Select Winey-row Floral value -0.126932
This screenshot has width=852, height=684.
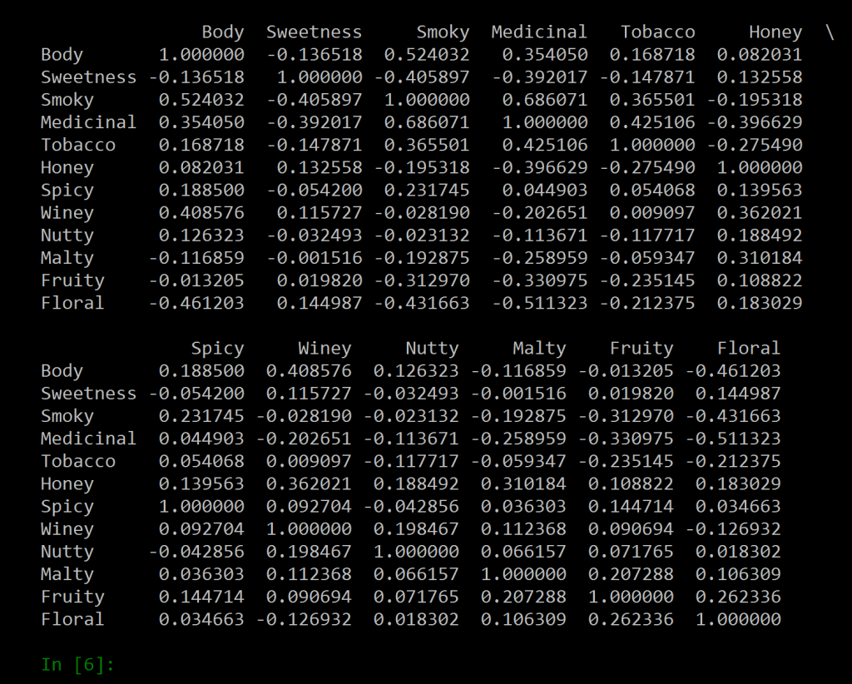733,529
